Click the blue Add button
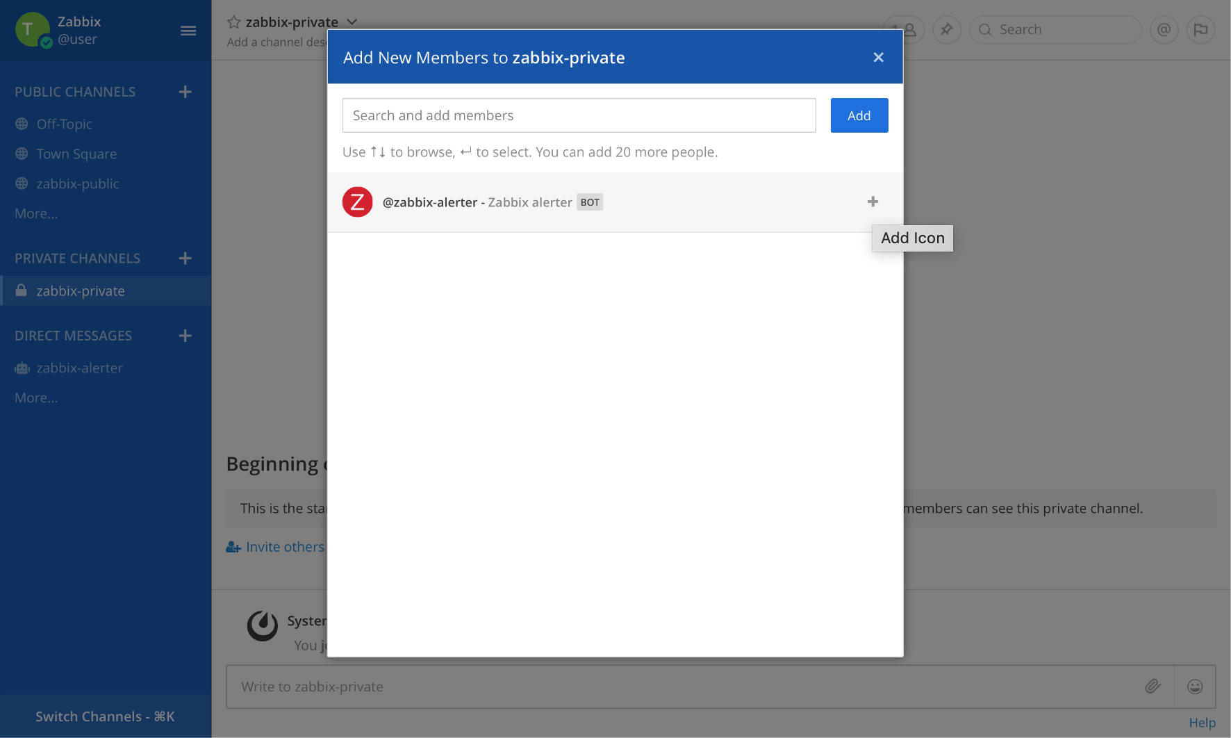 pyautogui.click(x=859, y=115)
